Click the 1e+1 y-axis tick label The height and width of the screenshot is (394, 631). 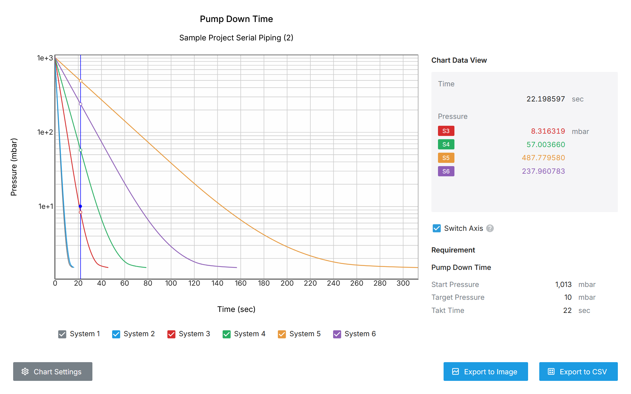(46, 206)
